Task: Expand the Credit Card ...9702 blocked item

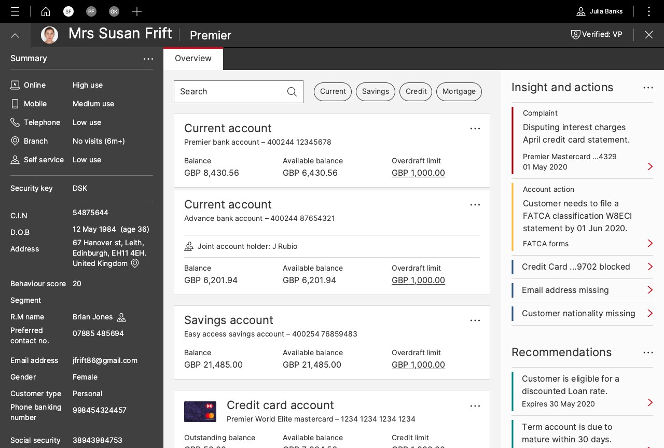Action: pos(649,267)
